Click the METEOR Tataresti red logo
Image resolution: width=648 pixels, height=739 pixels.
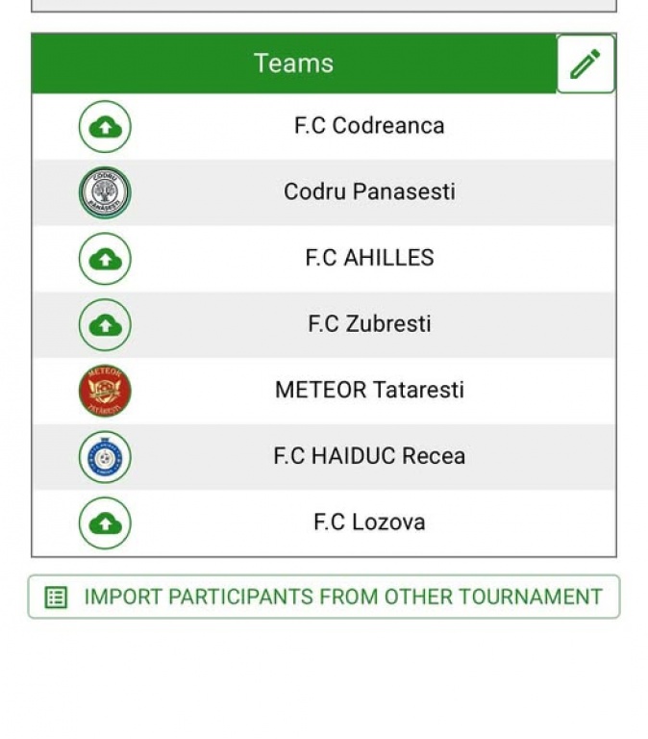105,391
